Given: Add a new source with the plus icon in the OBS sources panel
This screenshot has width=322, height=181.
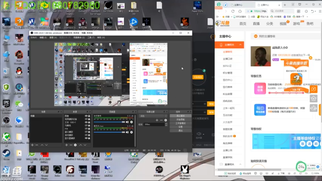Looking at the screenshot, I should pos(66,145).
